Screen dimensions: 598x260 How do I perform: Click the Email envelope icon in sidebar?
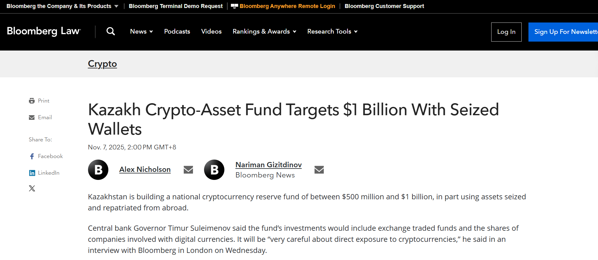pos(32,117)
